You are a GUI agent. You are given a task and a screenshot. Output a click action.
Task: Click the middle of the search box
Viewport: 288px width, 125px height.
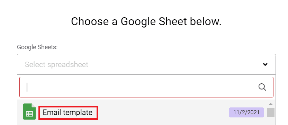[x=146, y=87]
